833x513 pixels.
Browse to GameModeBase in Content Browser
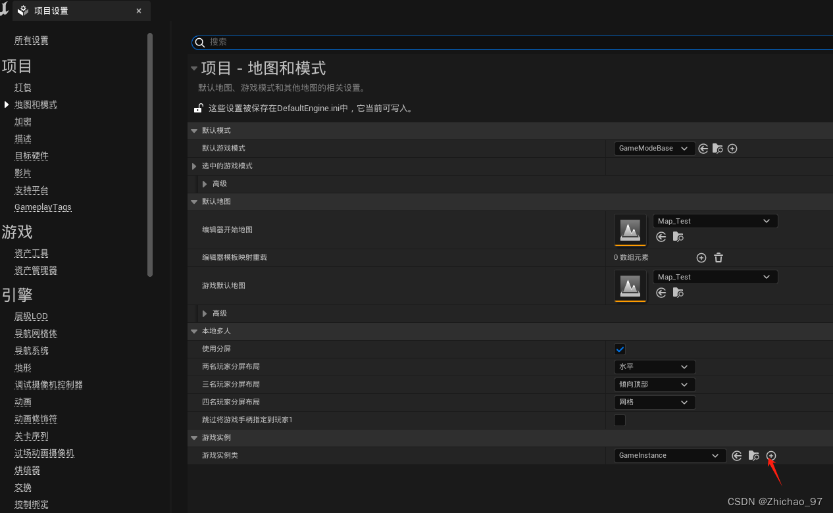point(717,149)
